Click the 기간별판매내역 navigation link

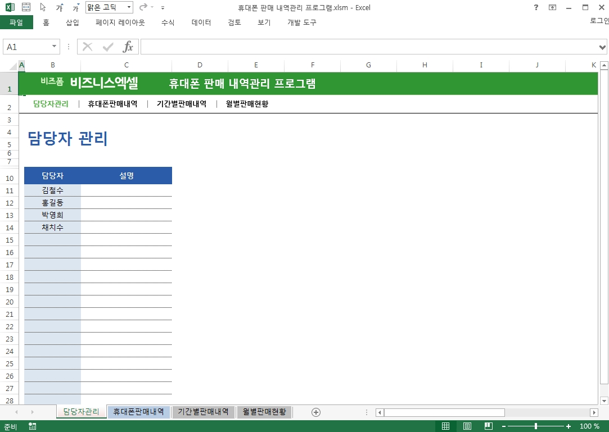point(182,103)
